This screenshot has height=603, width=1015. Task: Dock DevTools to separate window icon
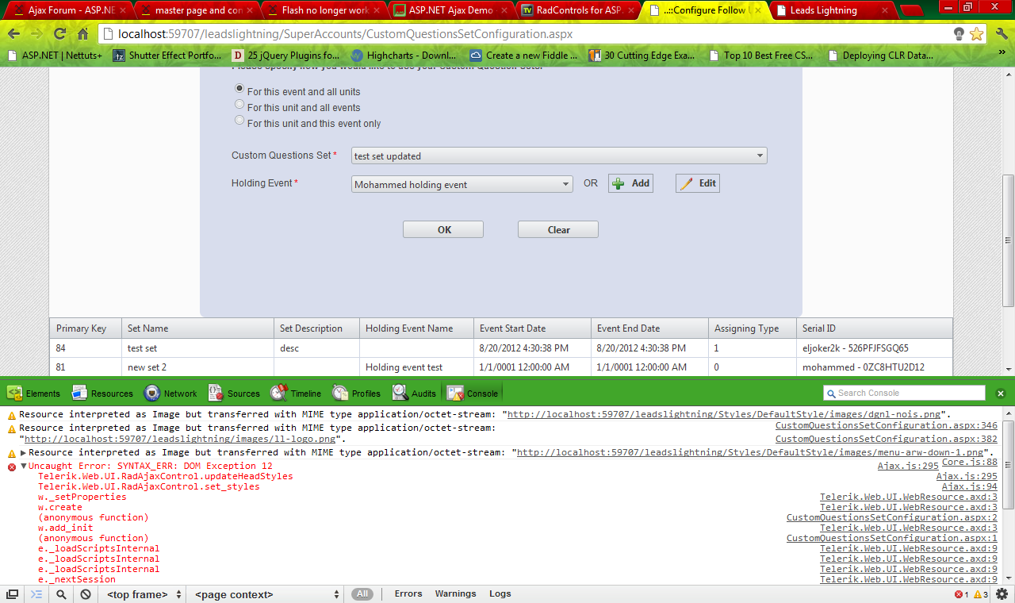13,593
